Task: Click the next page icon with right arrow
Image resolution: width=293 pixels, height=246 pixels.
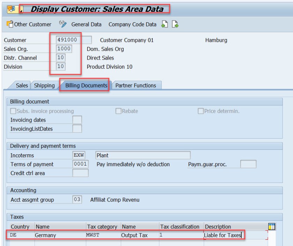Action: (175, 24)
